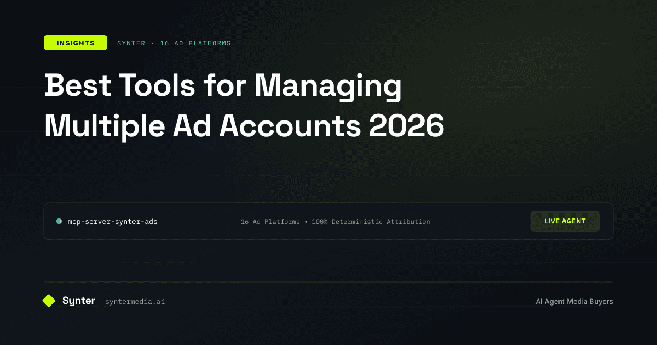The image size is (657, 345).
Task: Click the 'mcp-server-synter-ads' text
Action: coord(113,222)
